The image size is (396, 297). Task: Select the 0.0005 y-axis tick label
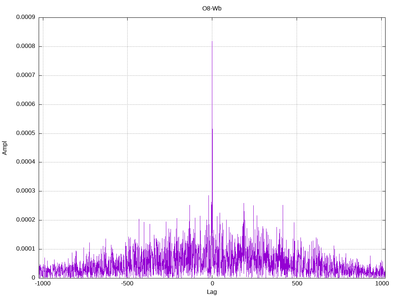tap(26, 133)
